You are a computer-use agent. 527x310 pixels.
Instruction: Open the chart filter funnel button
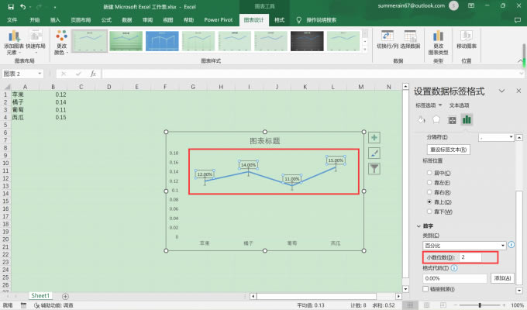tap(374, 168)
